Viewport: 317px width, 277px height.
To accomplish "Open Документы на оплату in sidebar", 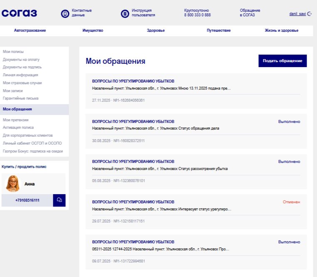I will (x=21, y=60).
